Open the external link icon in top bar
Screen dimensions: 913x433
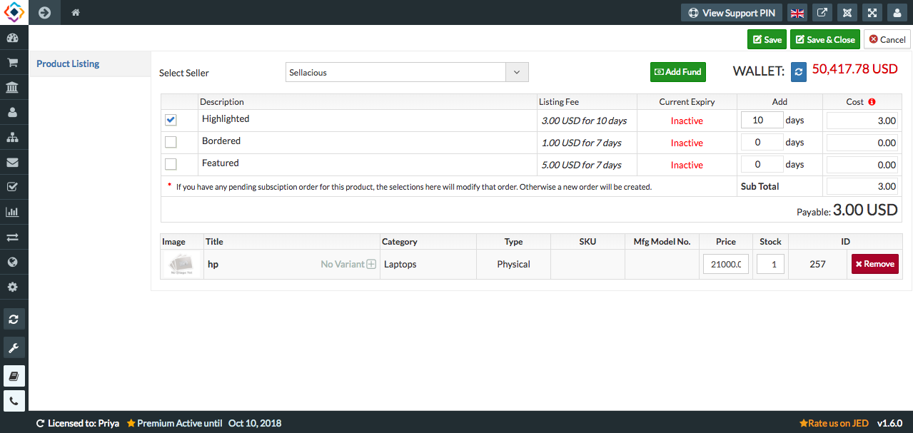coord(822,13)
